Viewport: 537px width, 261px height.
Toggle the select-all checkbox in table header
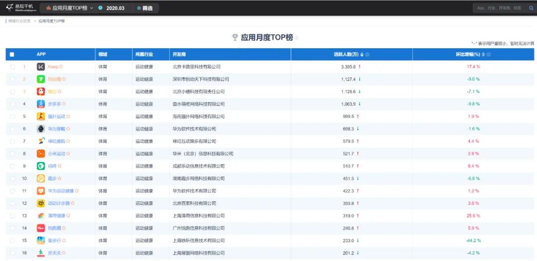click(x=12, y=55)
